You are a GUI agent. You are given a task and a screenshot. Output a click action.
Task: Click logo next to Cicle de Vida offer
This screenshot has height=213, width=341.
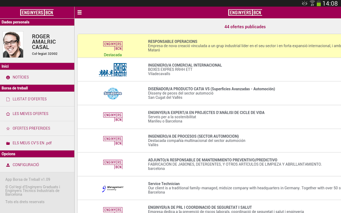click(x=113, y=117)
